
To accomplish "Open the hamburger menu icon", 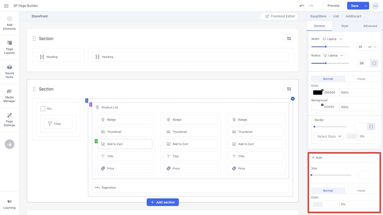I will click(x=6, y=6).
